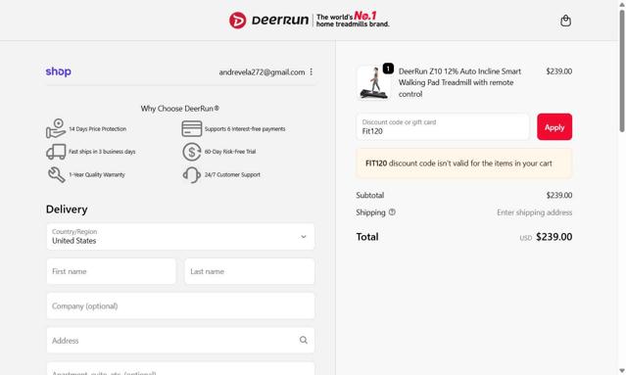Click the treadmill product thumbnail
Viewport: 626px width, 375px height.
373,83
